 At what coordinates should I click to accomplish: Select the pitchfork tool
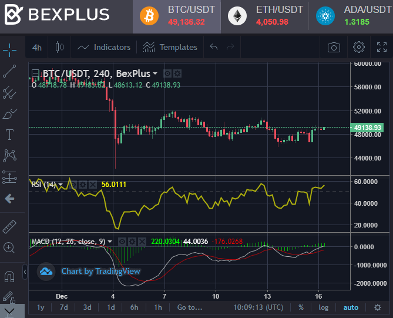(9, 92)
